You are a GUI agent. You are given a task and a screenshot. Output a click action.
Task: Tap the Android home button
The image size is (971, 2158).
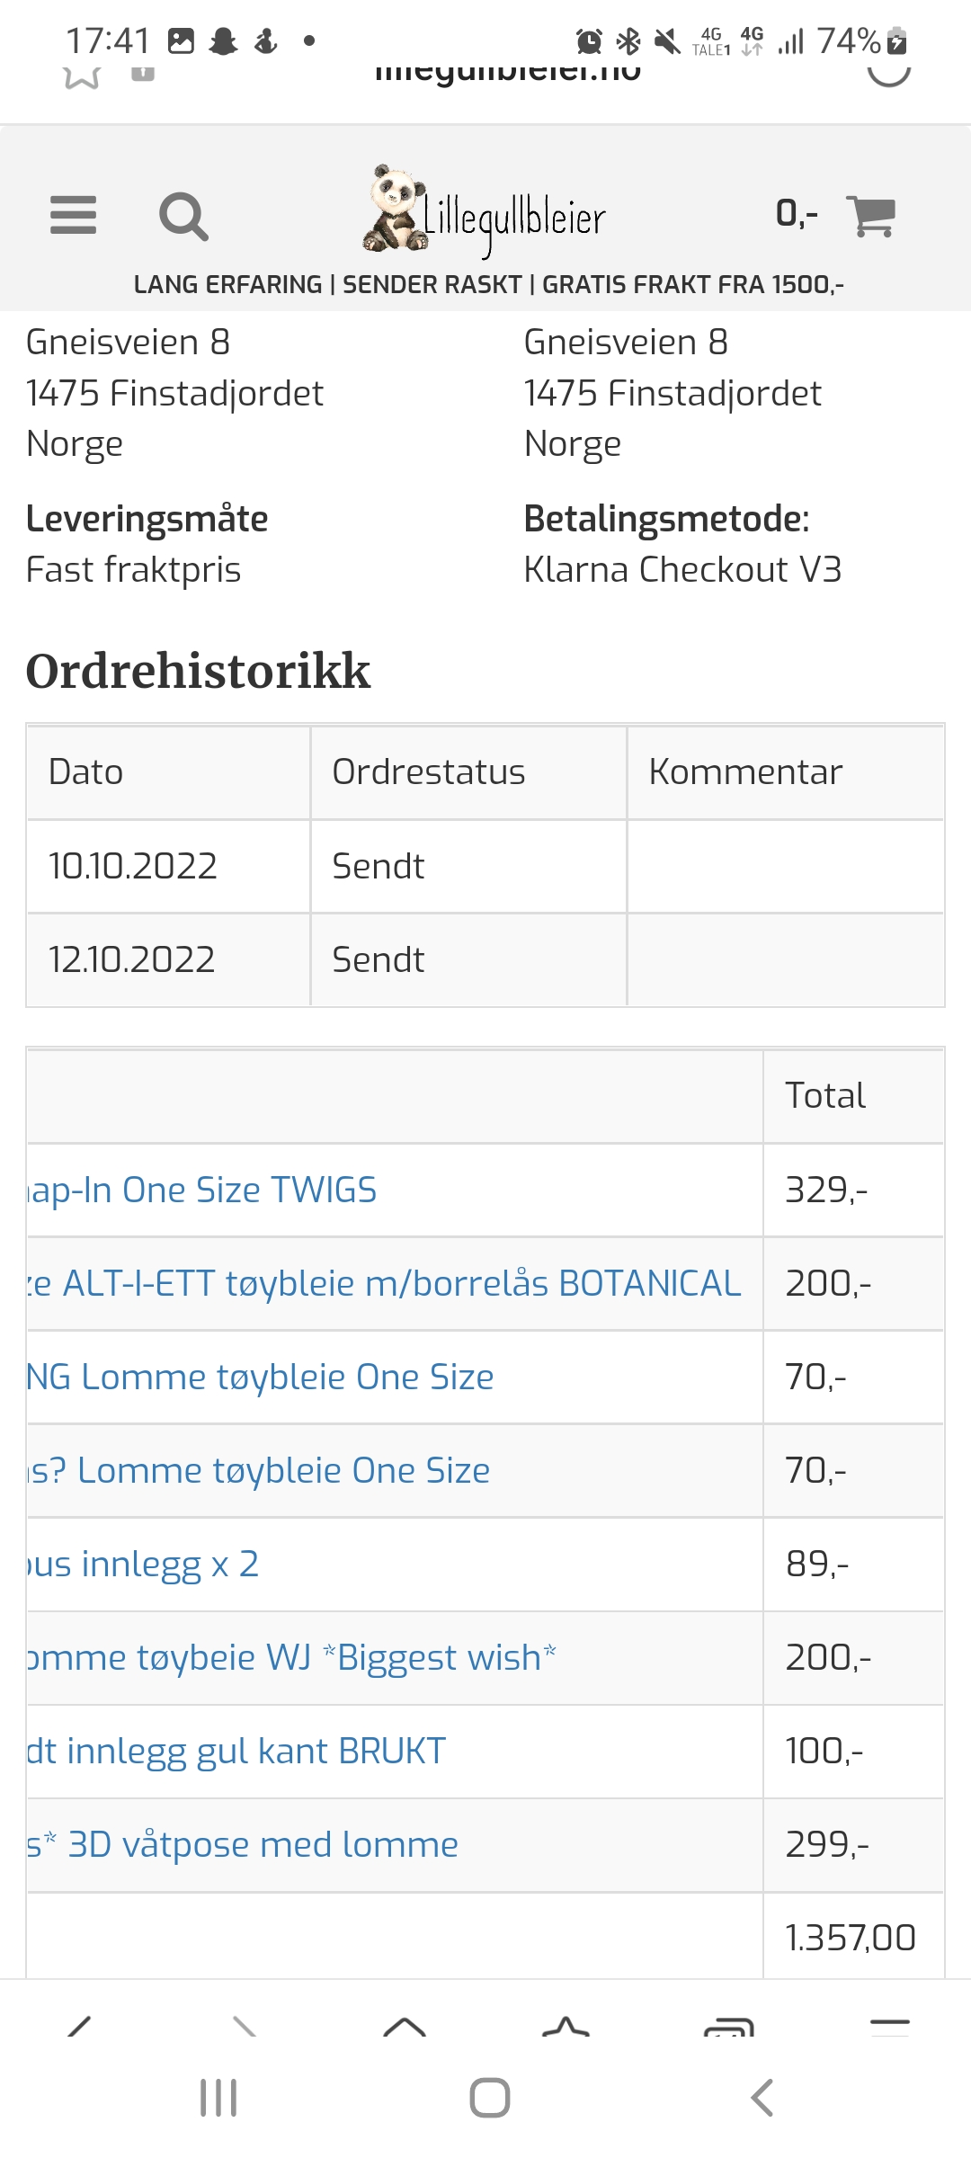click(490, 2098)
